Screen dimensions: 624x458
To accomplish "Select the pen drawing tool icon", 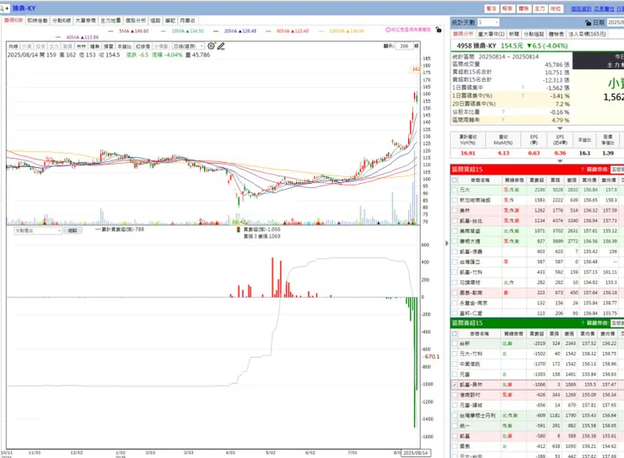I will (x=221, y=46).
